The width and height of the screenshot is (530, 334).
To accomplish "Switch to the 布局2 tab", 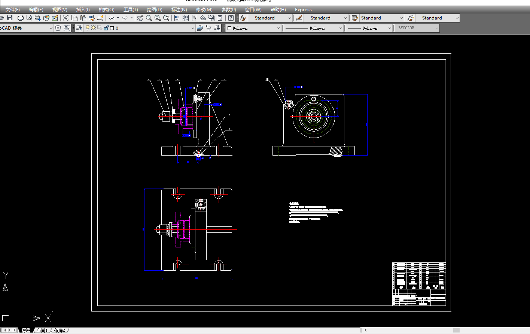I will coord(60,330).
